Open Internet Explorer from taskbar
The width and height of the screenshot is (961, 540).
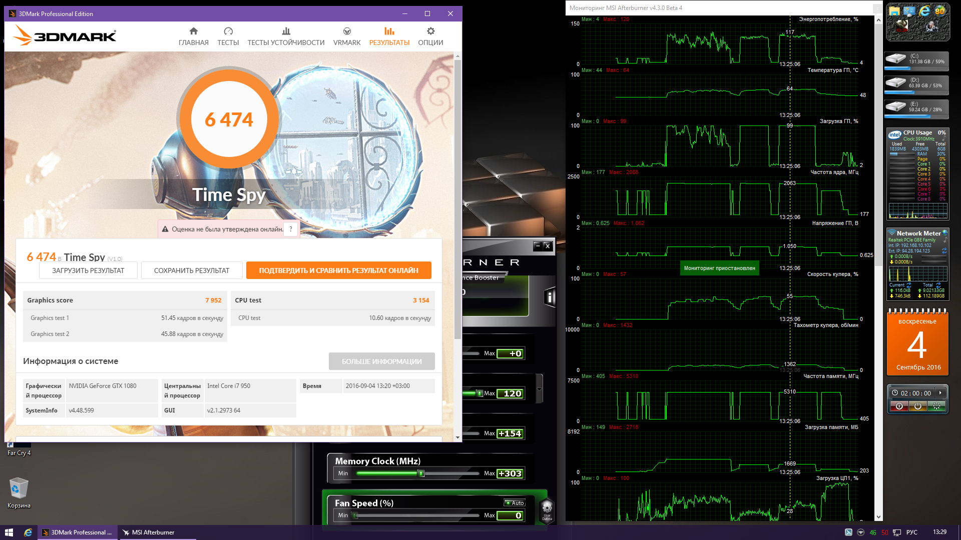pyautogui.click(x=28, y=532)
